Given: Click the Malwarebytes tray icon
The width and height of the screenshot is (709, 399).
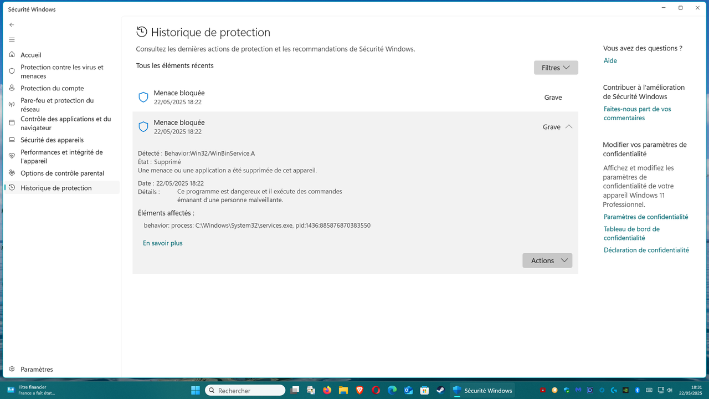Looking at the screenshot, I should [x=578, y=390].
